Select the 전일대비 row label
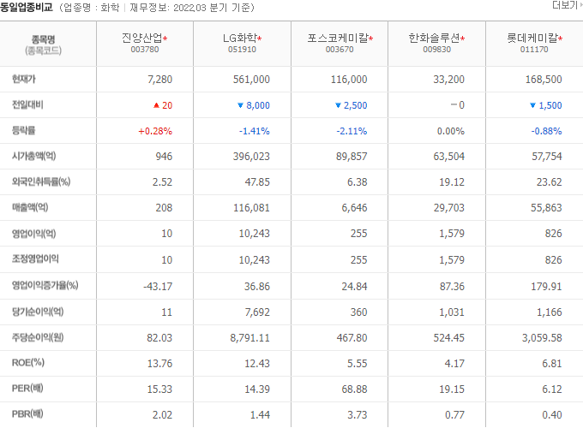The image size is (583, 428). click(x=27, y=105)
